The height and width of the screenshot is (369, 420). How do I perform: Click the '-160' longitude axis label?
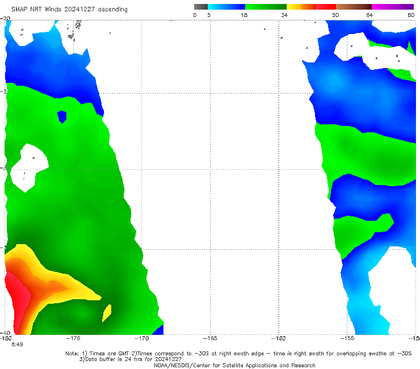(279, 338)
